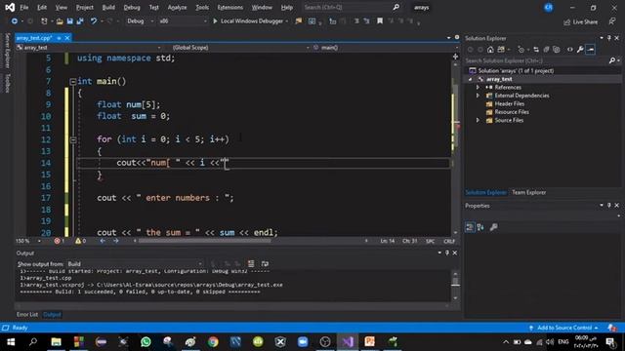625x351 pixels.
Task: Switch to the Error List tab
Action: click(x=27, y=314)
